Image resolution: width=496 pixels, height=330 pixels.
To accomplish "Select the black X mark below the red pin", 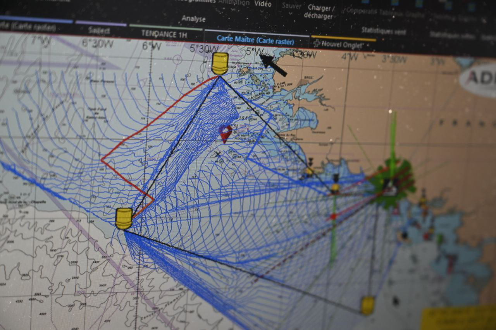I will pyautogui.click(x=218, y=154).
